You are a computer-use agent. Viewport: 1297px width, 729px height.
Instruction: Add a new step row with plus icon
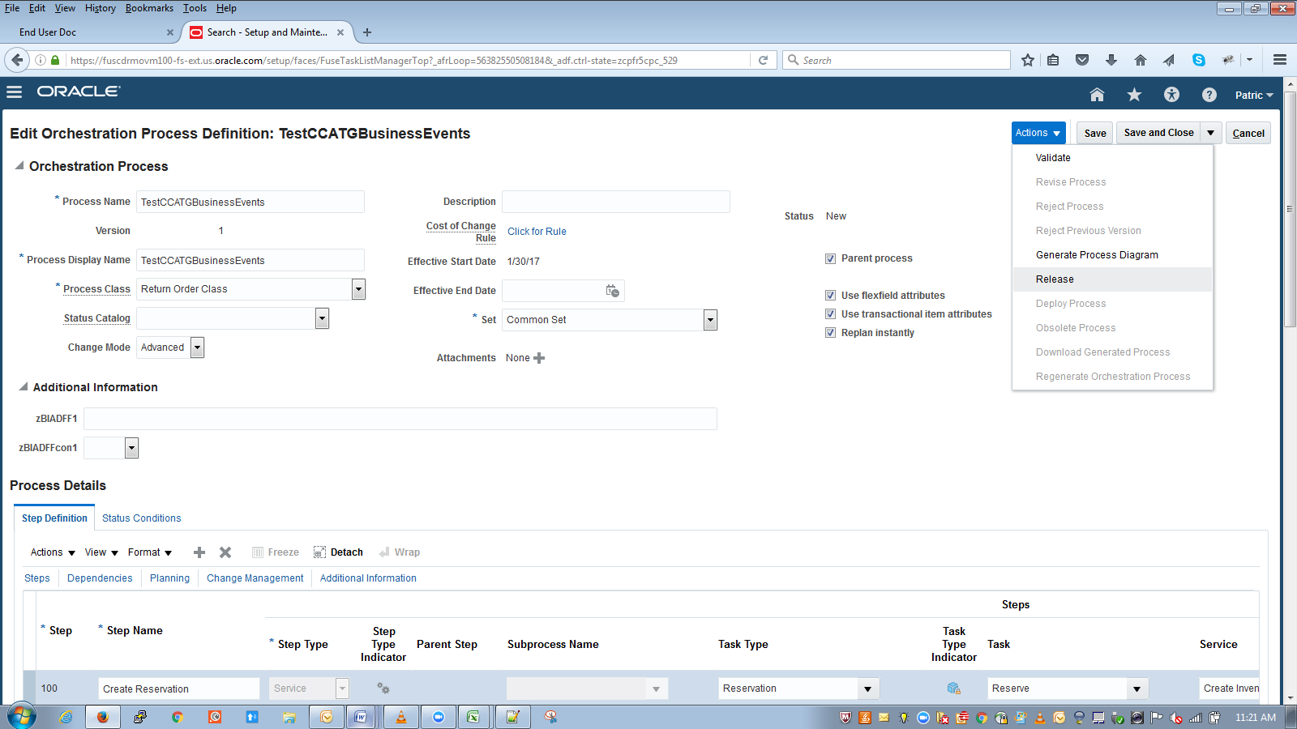click(x=199, y=552)
